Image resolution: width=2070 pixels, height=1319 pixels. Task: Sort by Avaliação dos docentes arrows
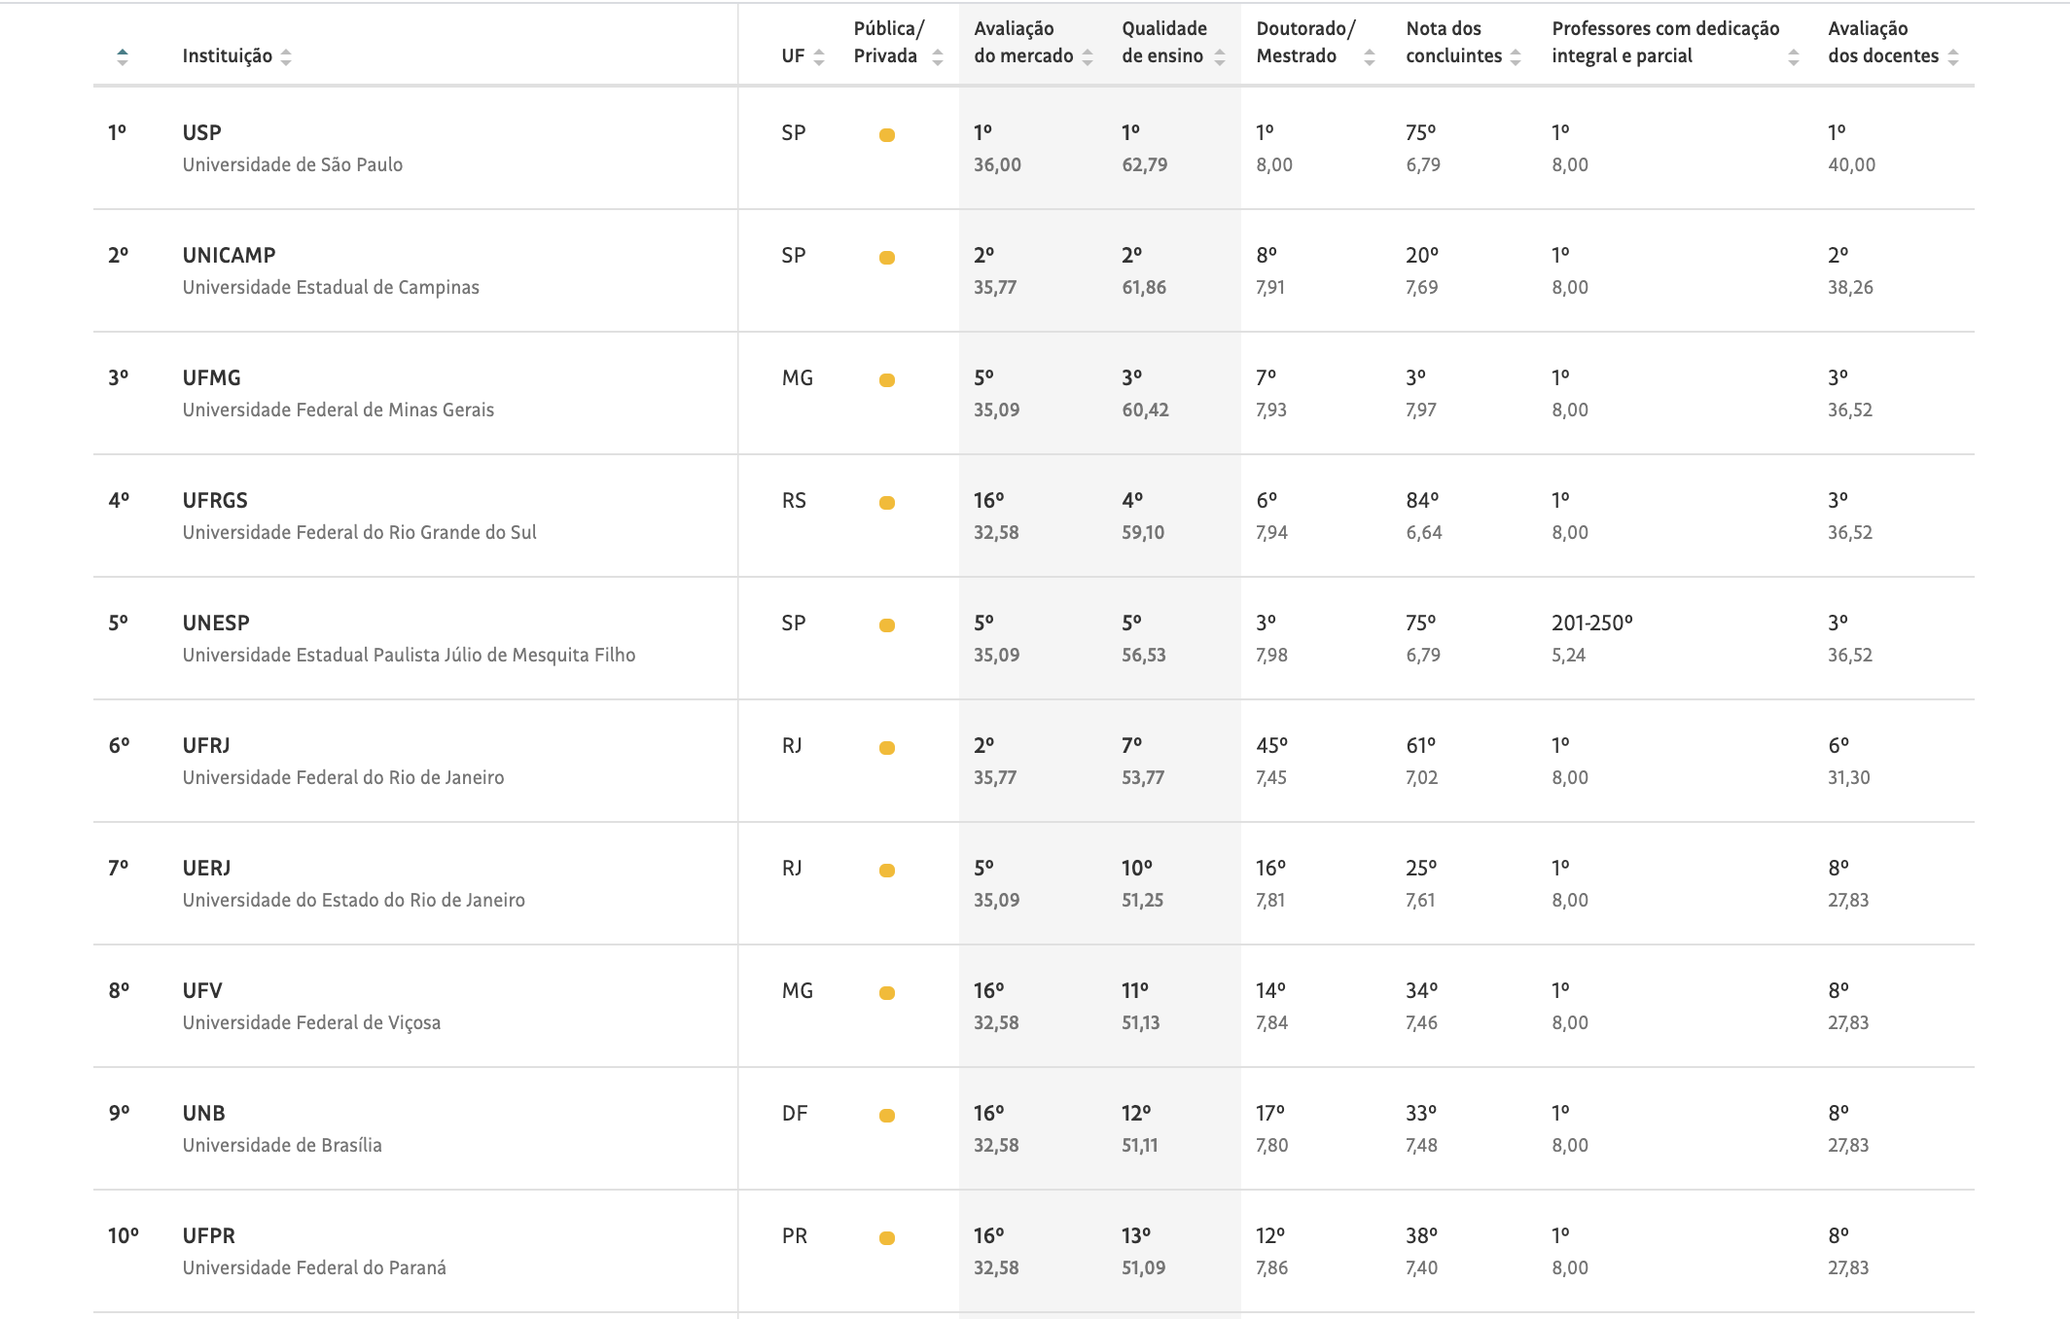(x=1953, y=57)
